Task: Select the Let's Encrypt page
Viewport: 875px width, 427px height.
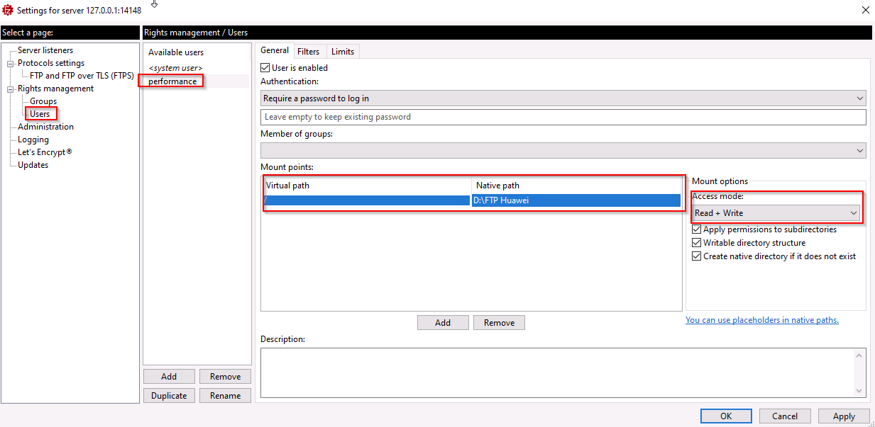Action: (x=43, y=152)
